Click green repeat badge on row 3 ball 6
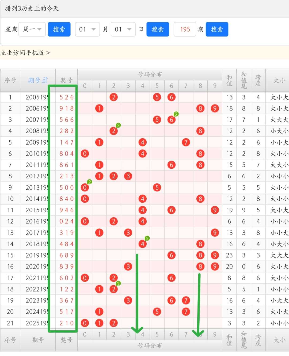This screenshot has width=289, height=356. coord(176,114)
